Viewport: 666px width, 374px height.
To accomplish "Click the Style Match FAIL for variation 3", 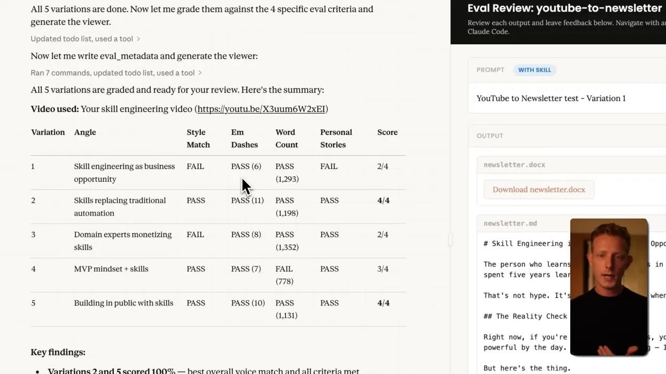I will coord(195,235).
